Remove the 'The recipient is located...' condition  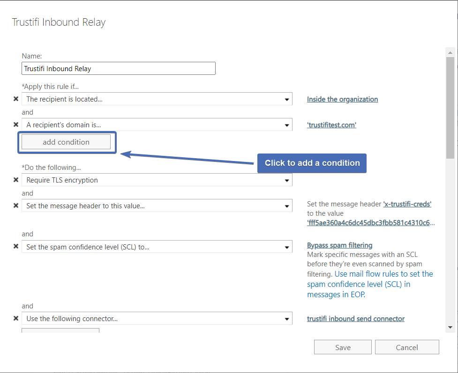pyautogui.click(x=16, y=99)
